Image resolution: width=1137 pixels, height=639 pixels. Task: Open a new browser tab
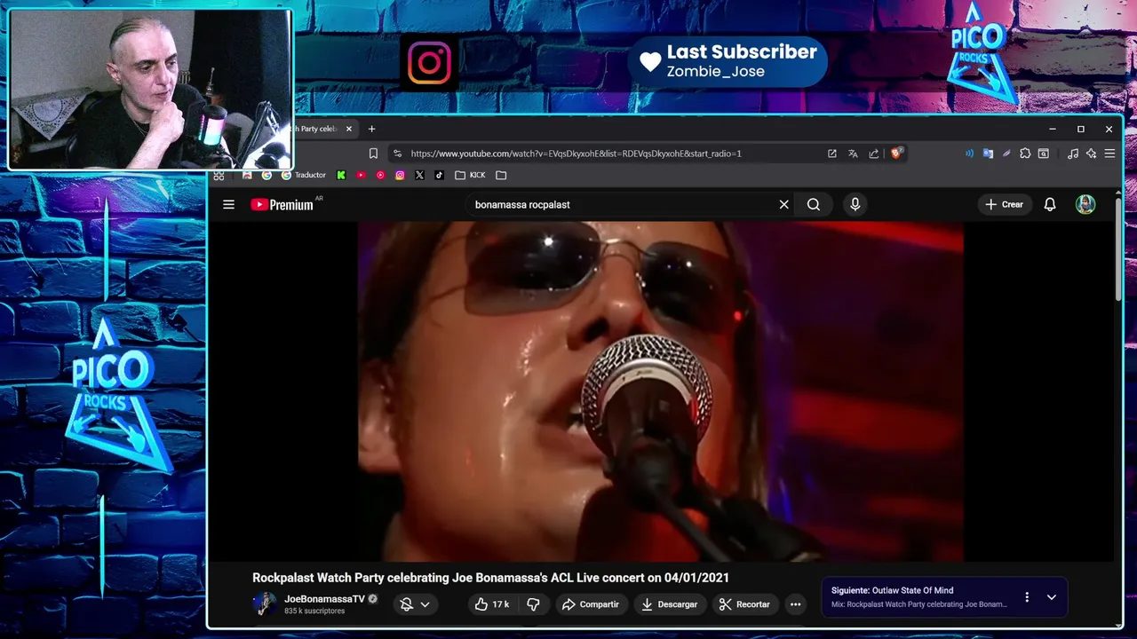(x=372, y=129)
